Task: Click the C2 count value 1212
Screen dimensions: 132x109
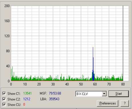Action: coord(27,99)
